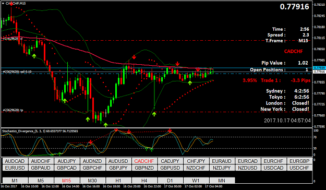326x190 pixels.
Task: Open chart menu triangle beside CADCHF,M15 title
Action: tap(3, 3)
